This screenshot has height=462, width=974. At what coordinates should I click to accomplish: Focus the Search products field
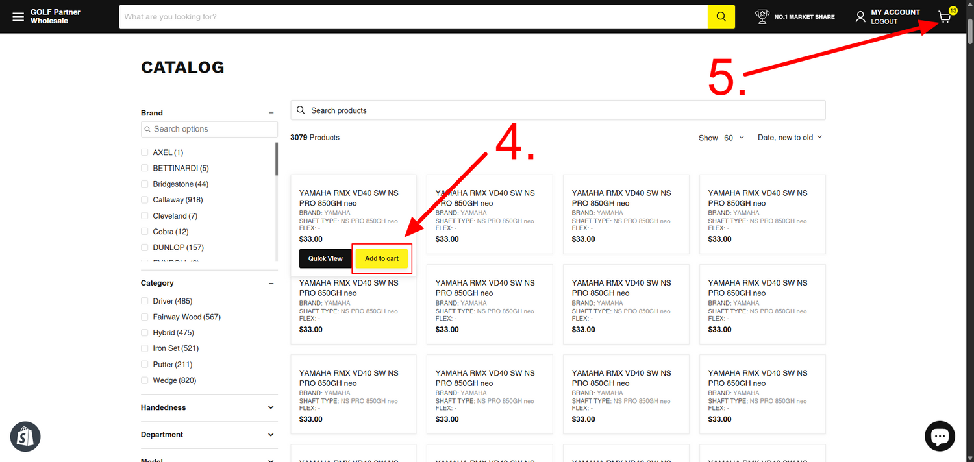tap(558, 110)
